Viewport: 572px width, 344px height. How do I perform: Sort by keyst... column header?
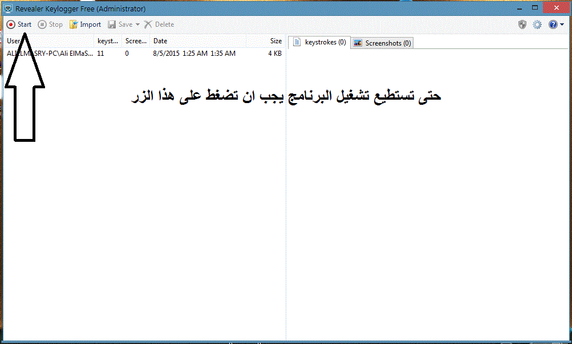coord(108,41)
